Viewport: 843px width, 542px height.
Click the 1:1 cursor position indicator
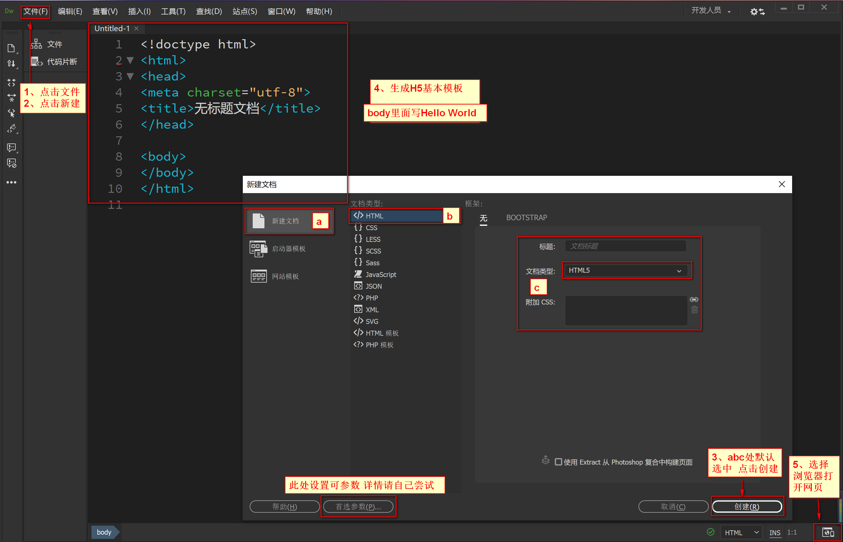[x=792, y=532]
